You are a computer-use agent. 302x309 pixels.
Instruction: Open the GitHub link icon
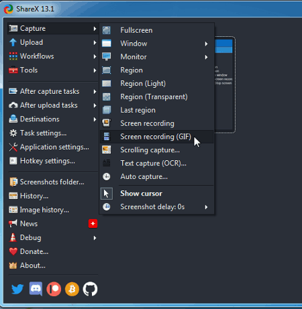90,289
